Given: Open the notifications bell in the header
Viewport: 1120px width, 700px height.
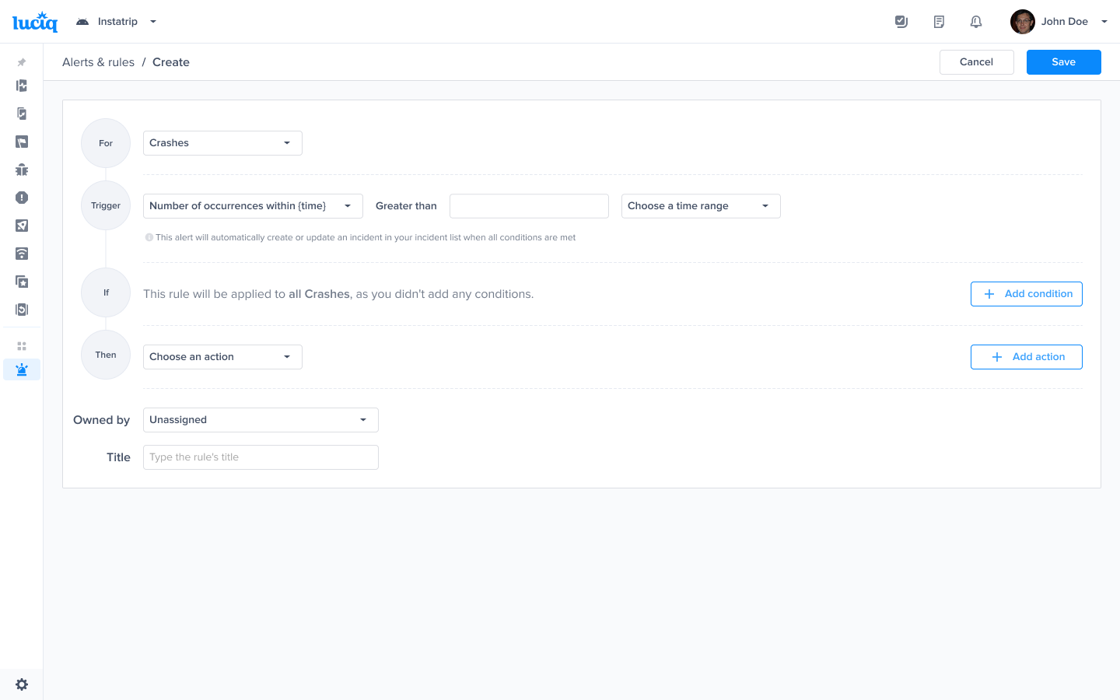Looking at the screenshot, I should [x=976, y=22].
